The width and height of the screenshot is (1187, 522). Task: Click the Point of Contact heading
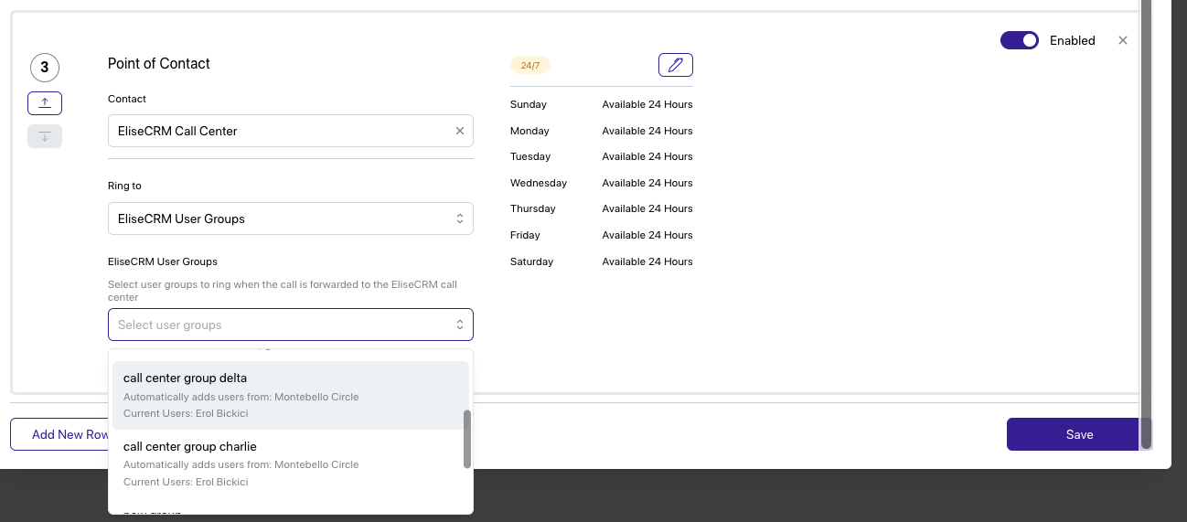159,63
